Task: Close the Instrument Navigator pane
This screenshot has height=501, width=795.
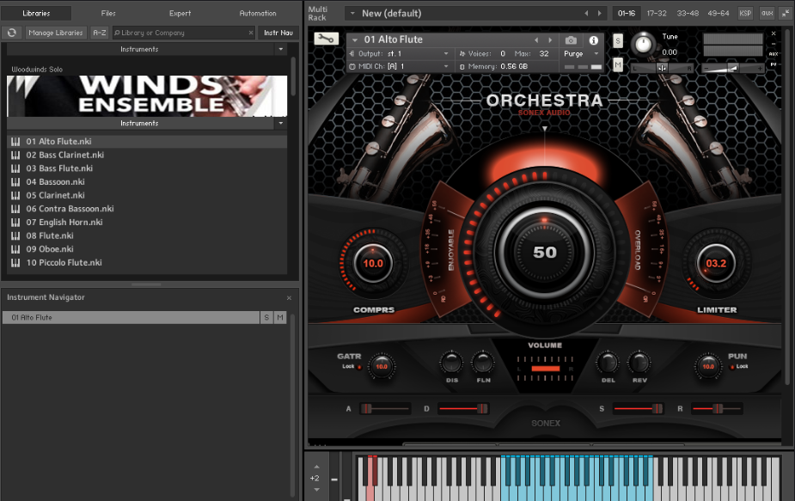Action: 289,297
